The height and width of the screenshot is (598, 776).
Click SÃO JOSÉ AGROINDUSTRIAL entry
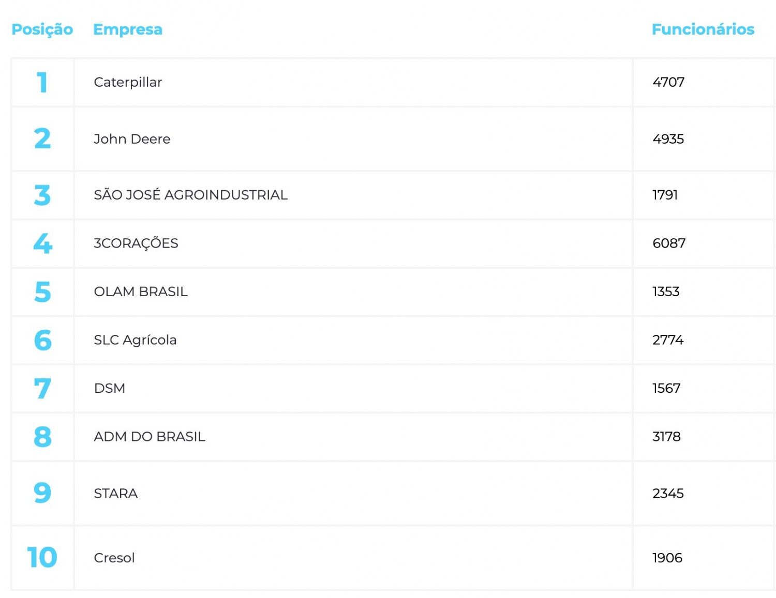[190, 194]
